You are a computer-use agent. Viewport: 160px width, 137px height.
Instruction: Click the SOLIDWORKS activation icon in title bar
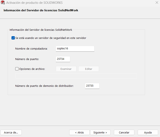click(x=3, y=3)
